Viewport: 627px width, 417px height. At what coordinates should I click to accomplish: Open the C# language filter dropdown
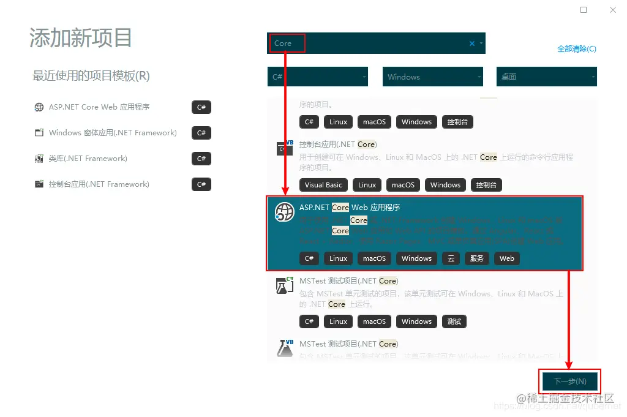(x=318, y=77)
